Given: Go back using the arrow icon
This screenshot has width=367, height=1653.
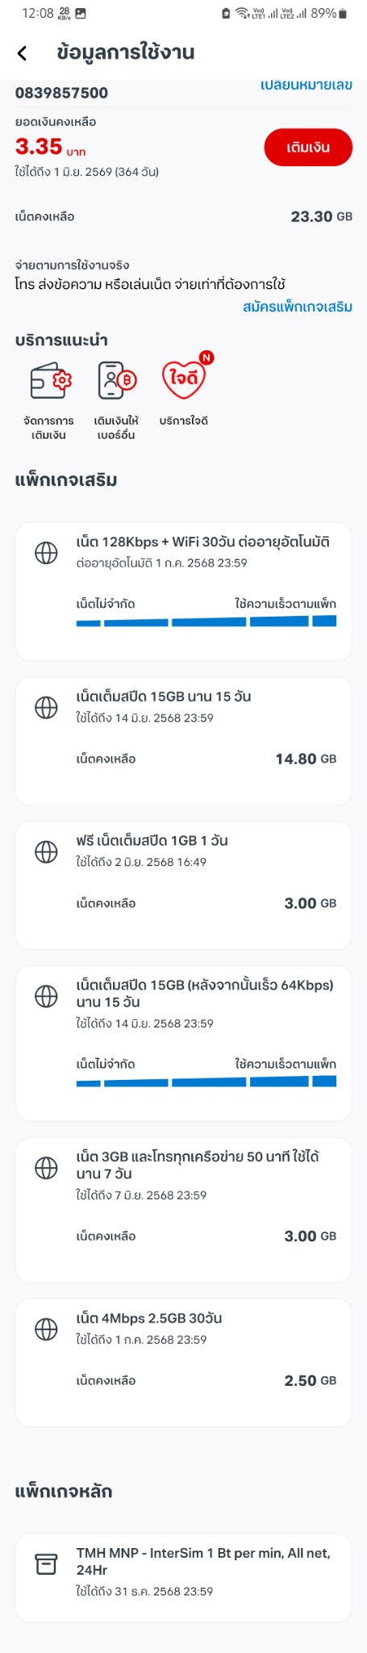Looking at the screenshot, I should [22, 53].
